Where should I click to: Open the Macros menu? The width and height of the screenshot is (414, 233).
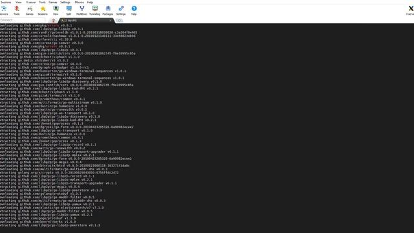pos(79,2)
